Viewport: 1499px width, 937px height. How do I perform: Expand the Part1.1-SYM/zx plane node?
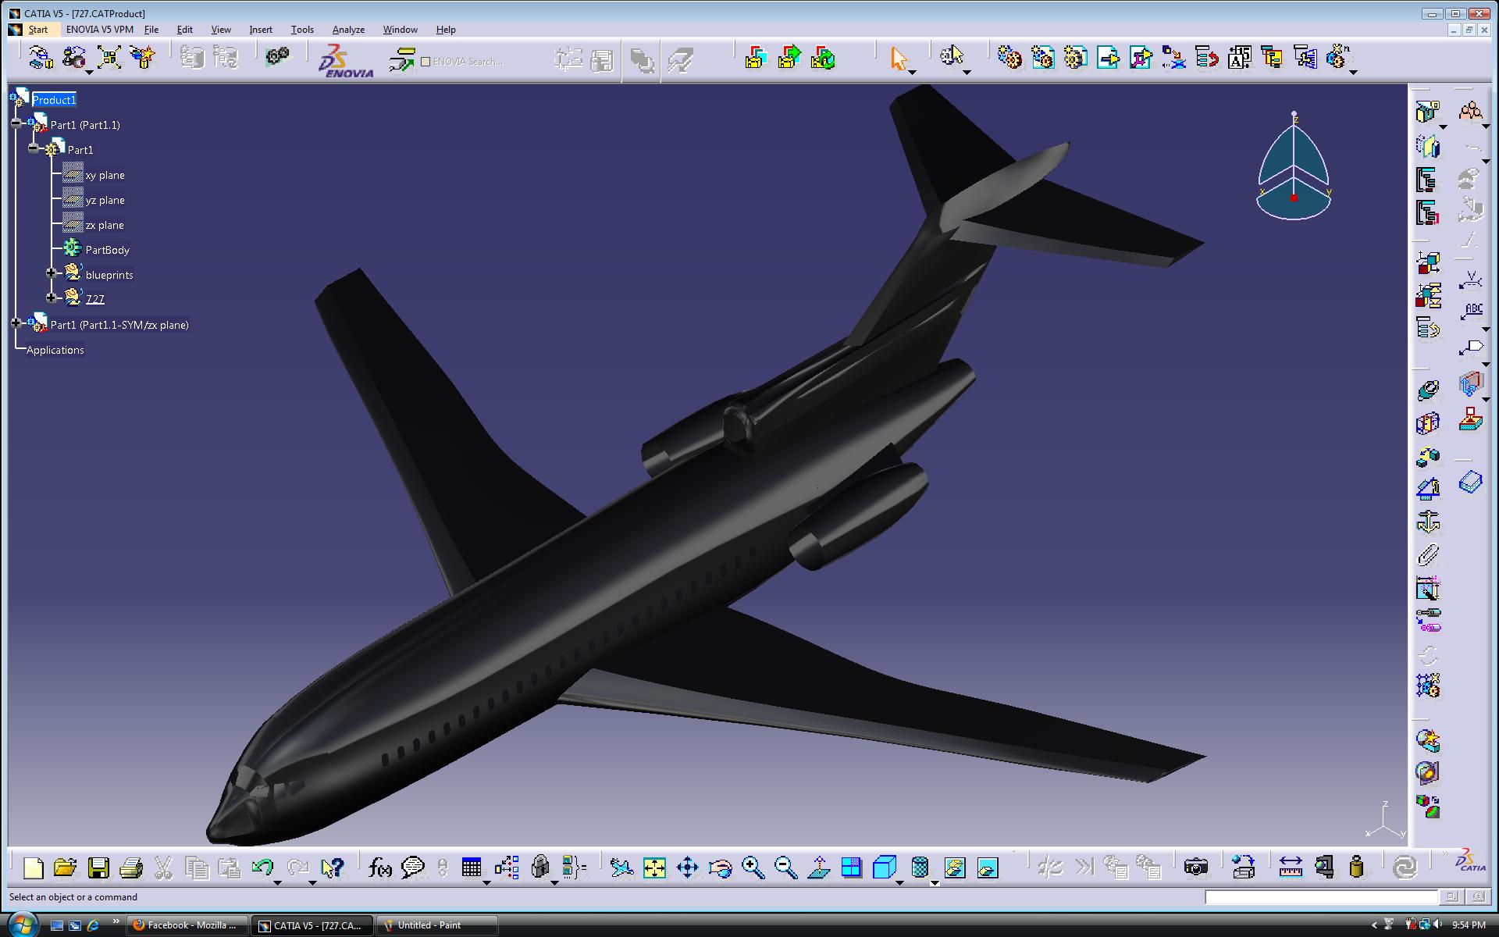pyautogui.click(x=16, y=323)
